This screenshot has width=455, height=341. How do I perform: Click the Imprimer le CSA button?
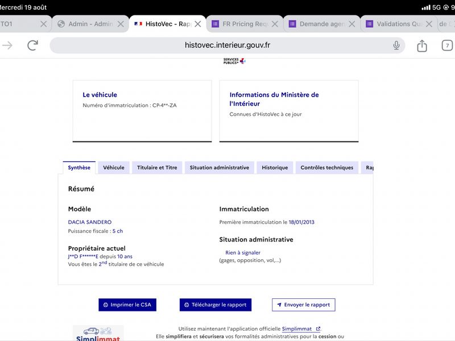pyautogui.click(x=127, y=305)
